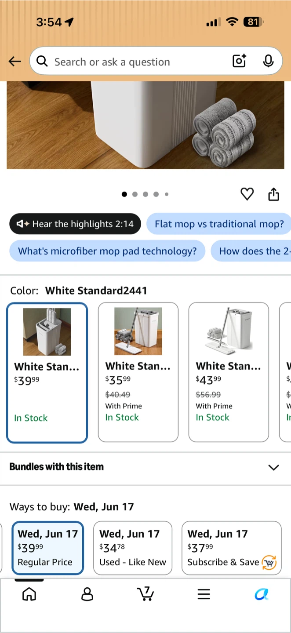Start voice search with microphone icon
291x633 pixels.
coord(268,61)
